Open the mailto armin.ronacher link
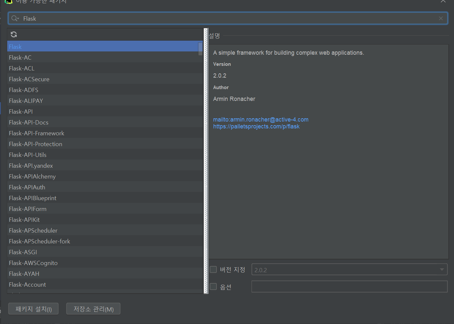 click(x=261, y=120)
